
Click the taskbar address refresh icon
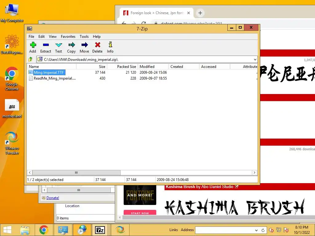pyautogui.click(x=263, y=230)
